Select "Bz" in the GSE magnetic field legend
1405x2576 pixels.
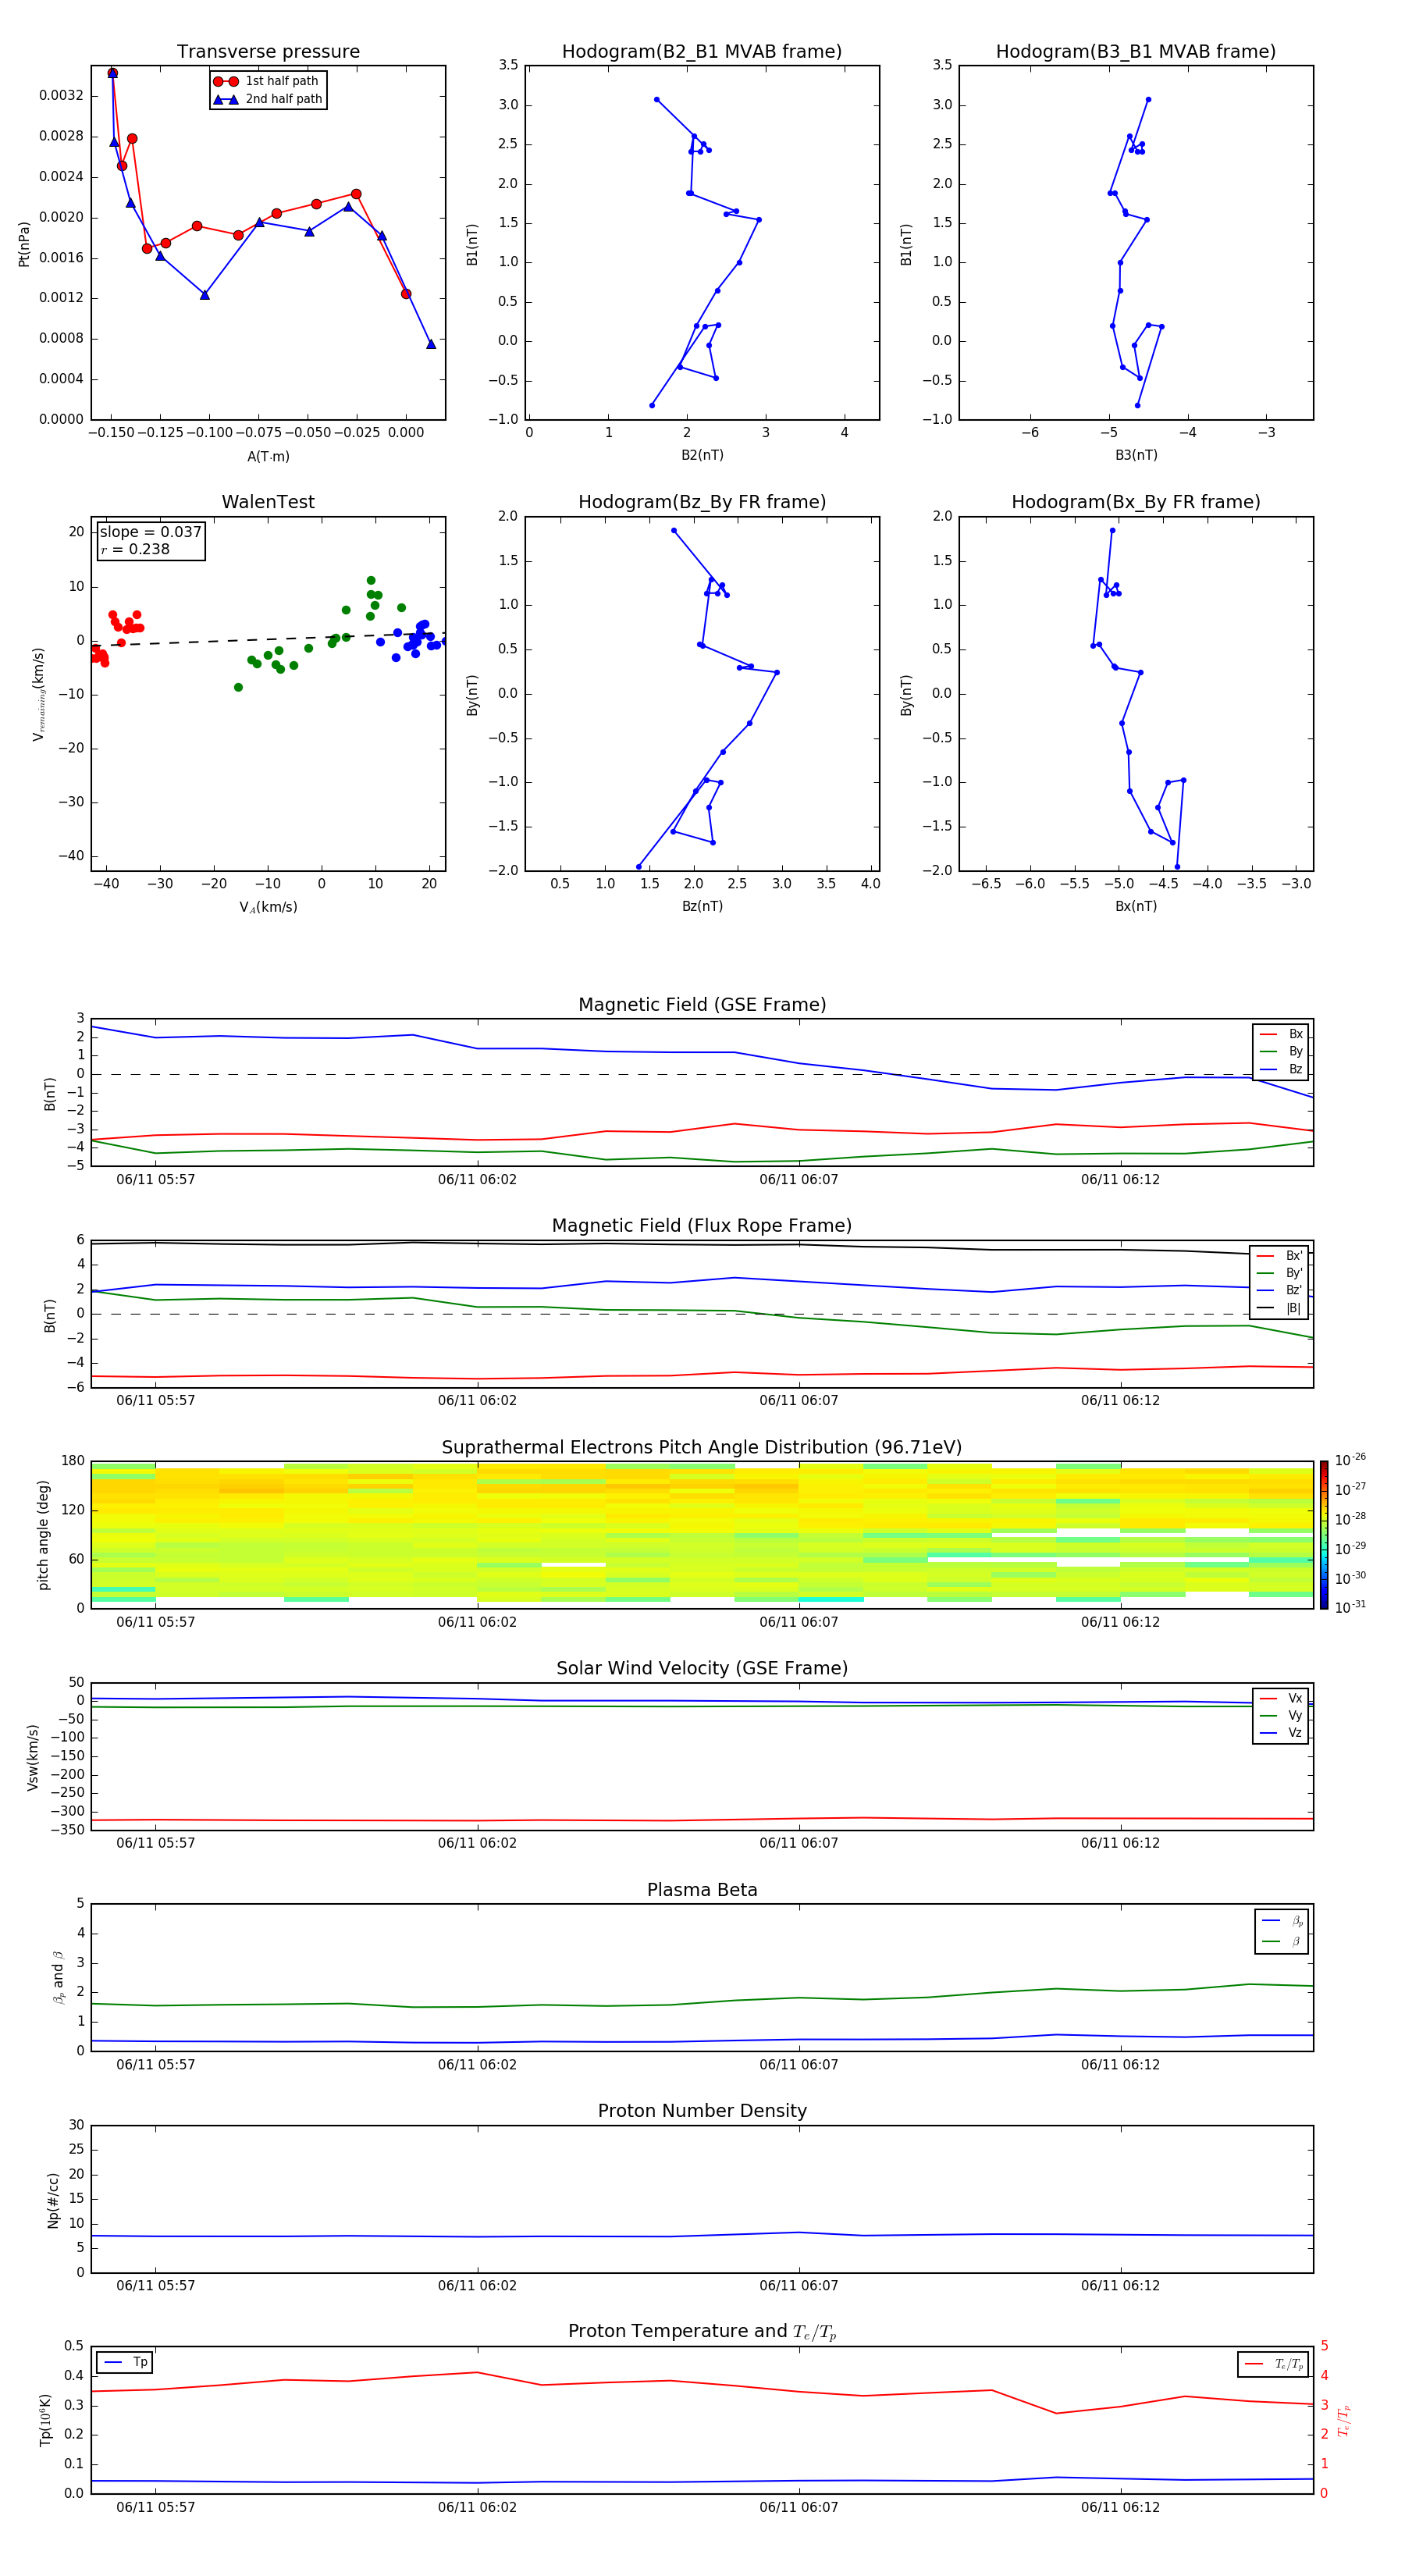click(1282, 1070)
